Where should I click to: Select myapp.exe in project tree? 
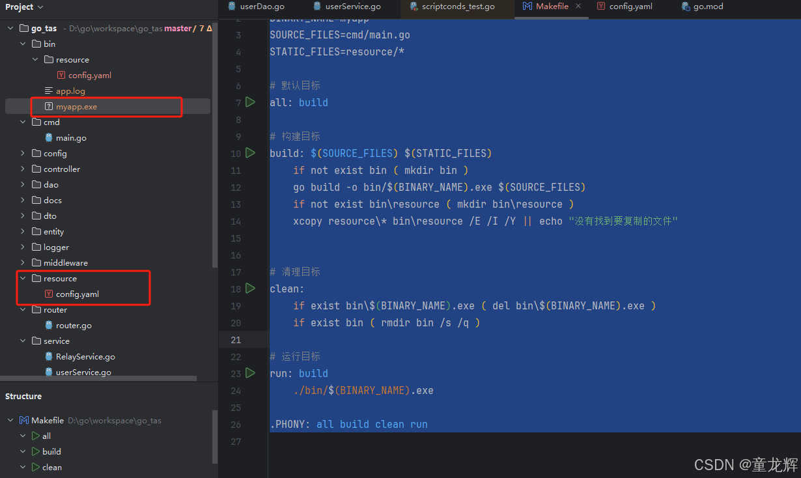(x=107, y=106)
